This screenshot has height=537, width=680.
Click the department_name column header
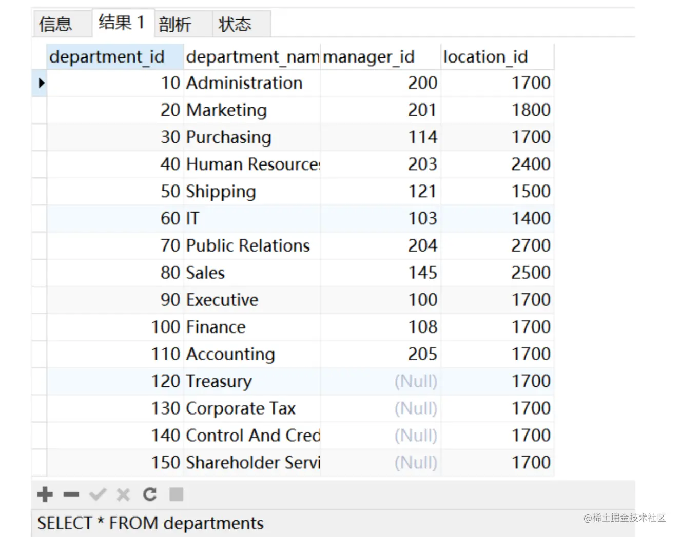252,56
